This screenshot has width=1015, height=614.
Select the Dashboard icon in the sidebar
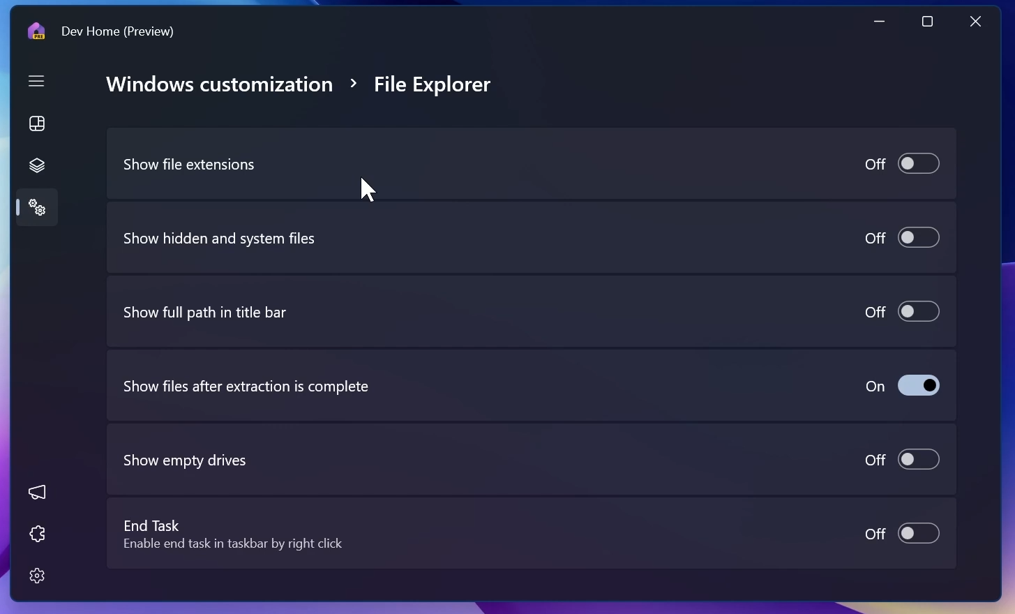click(x=36, y=123)
